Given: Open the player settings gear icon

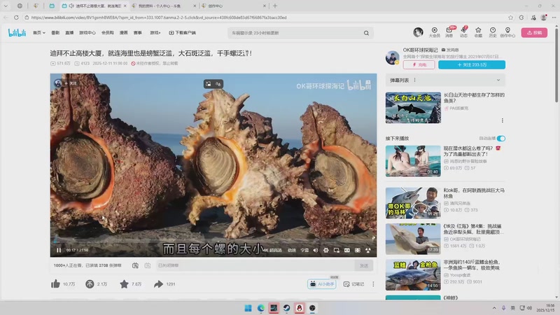Looking at the screenshot, I should point(325,251).
